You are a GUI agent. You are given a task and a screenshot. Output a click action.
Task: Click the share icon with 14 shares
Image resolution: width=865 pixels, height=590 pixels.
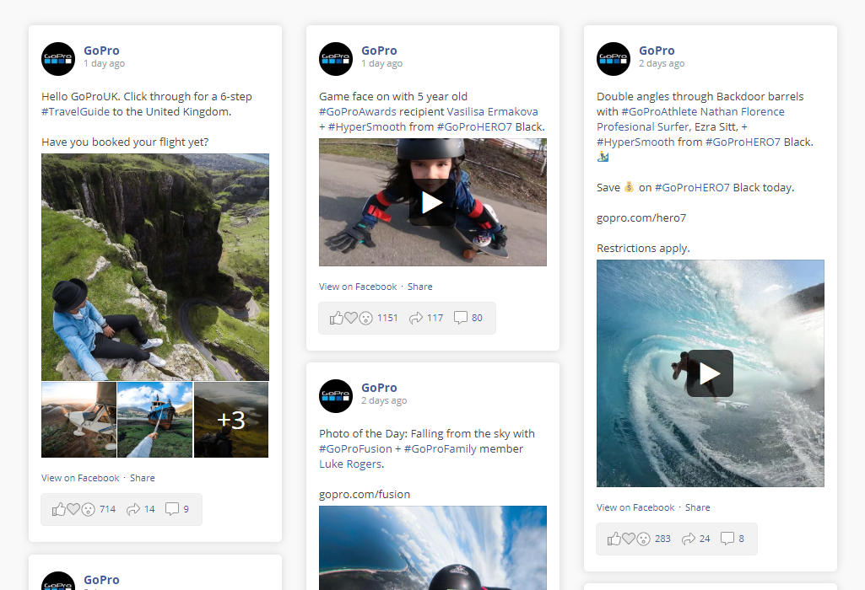(133, 509)
